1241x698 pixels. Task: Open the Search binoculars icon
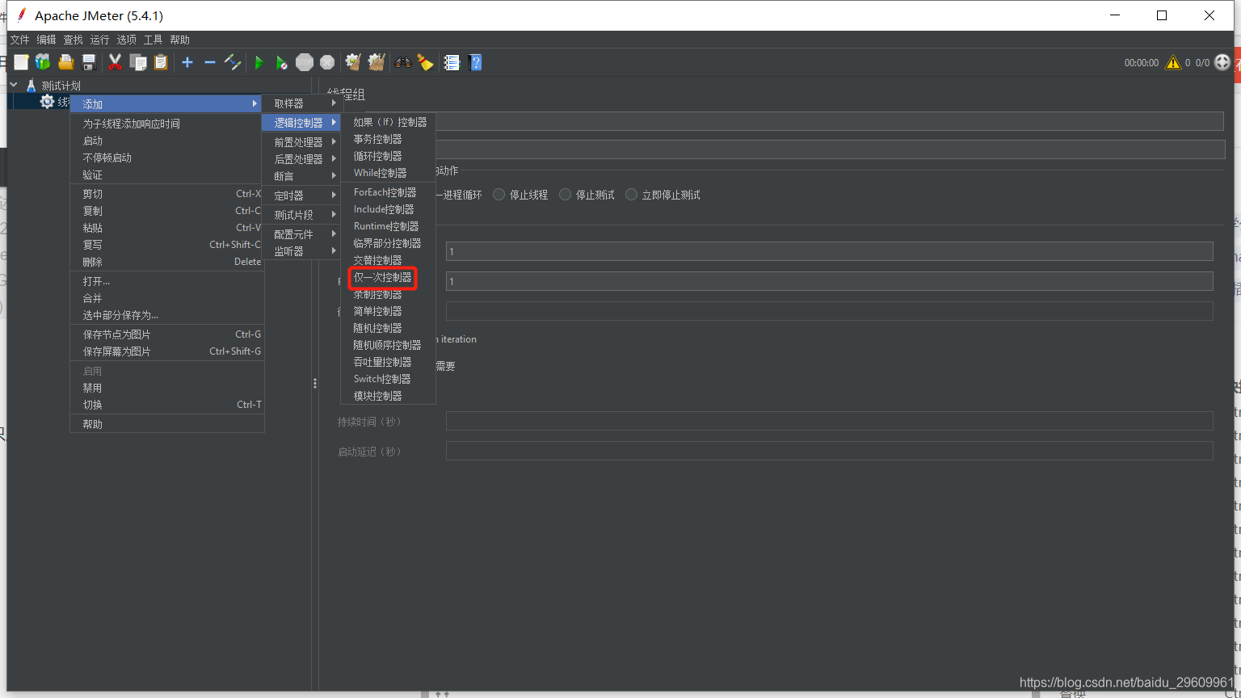[403, 62]
